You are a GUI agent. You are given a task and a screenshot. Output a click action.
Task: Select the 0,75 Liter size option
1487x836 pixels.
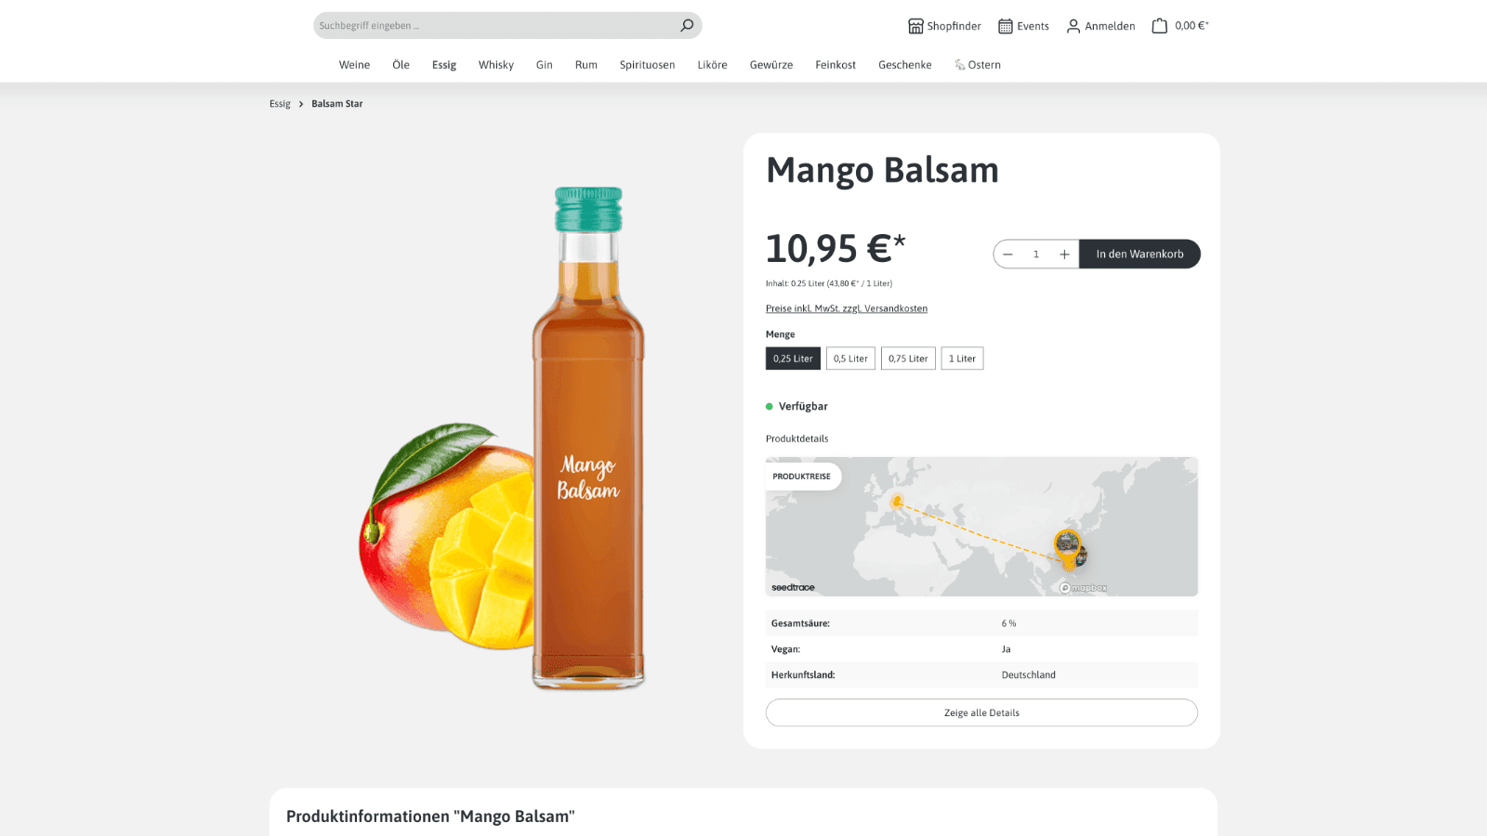tap(908, 358)
